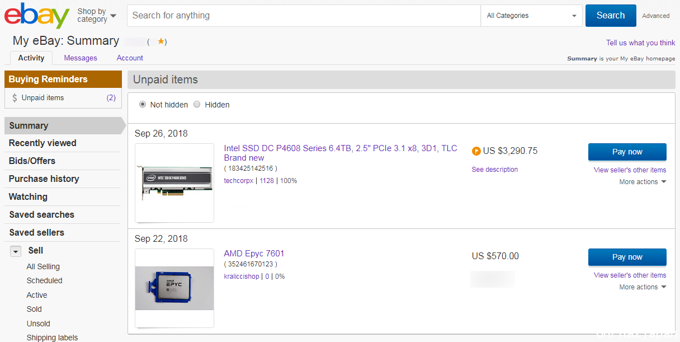Open Summary in the sidebar
This screenshot has height=342, width=680.
coord(62,125)
